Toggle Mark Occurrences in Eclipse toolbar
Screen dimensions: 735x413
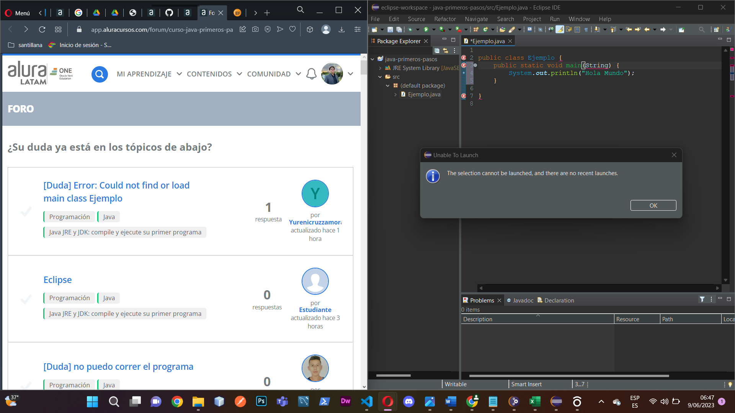(560, 29)
